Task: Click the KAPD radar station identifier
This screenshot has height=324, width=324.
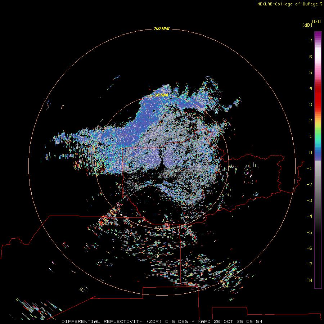Action: point(204,321)
